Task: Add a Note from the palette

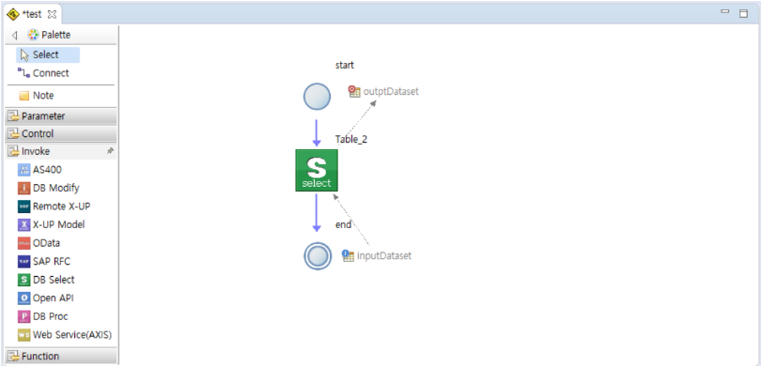Action: tap(36, 96)
